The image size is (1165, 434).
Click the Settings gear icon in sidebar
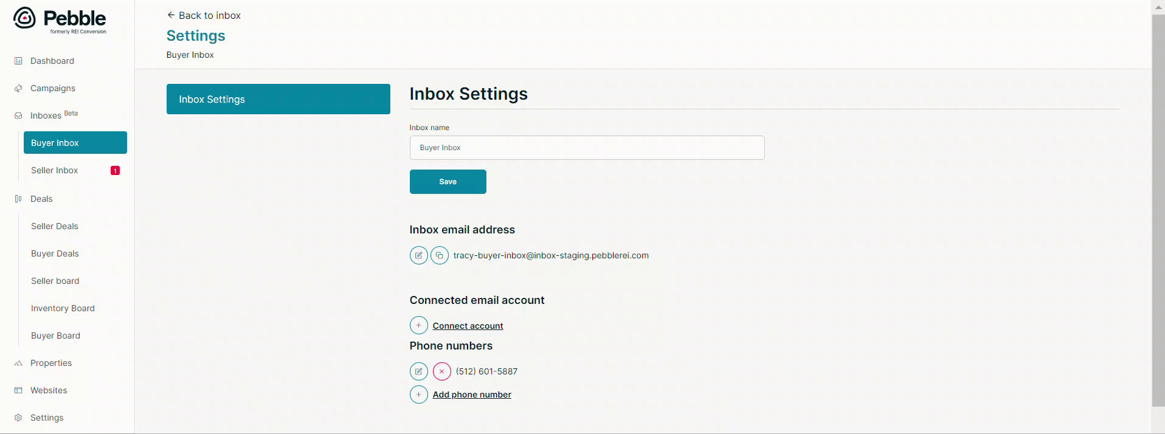(x=18, y=418)
